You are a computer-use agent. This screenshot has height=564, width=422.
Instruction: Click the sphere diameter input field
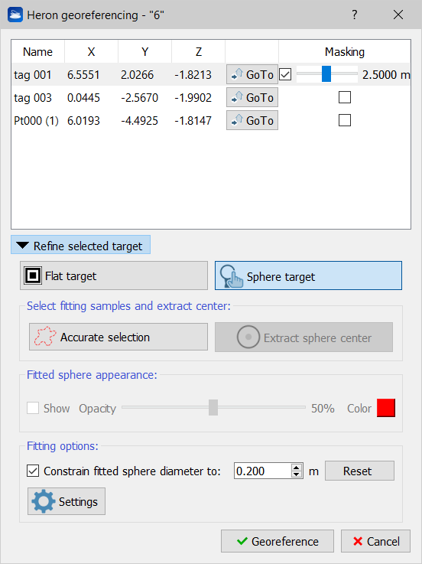(x=263, y=471)
